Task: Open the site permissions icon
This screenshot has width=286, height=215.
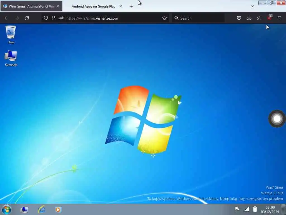Action: (x=61, y=18)
